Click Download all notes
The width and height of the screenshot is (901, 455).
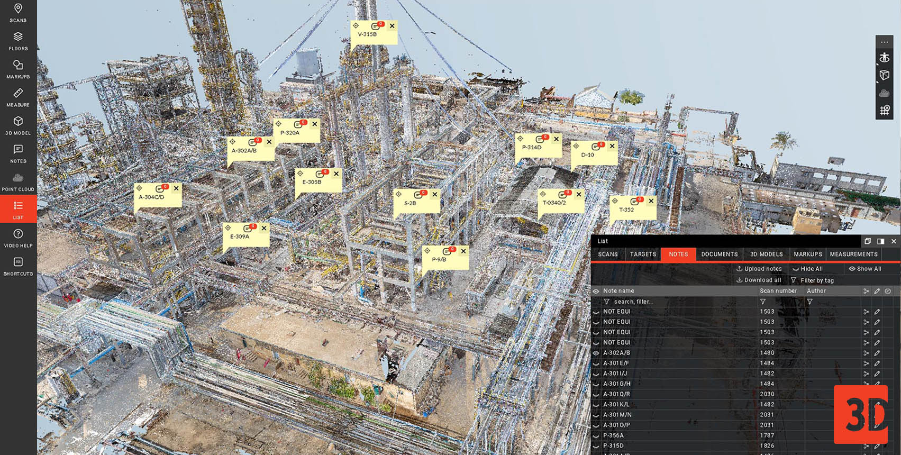[x=759, y=280]
